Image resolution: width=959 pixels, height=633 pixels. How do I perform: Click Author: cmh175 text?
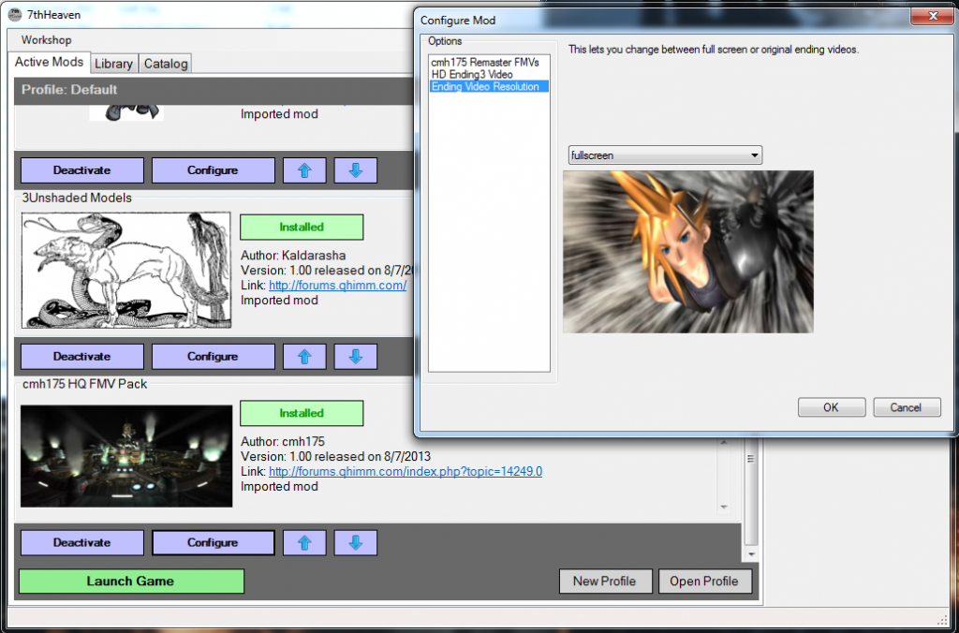pos(283,442)
